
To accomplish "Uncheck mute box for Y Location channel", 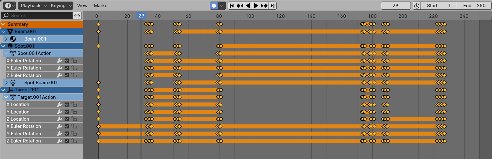I will (x=67, y=112).
